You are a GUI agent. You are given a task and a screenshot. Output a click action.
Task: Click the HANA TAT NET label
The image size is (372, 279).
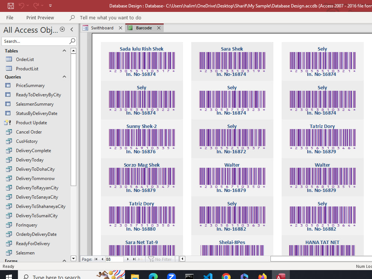pos(322,242)
